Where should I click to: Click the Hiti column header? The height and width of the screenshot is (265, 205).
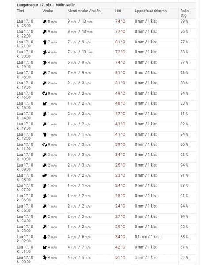click(118, 11)
